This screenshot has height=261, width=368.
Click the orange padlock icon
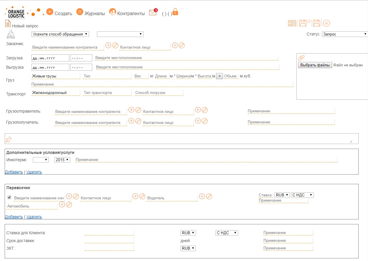(x=175, y=12)
